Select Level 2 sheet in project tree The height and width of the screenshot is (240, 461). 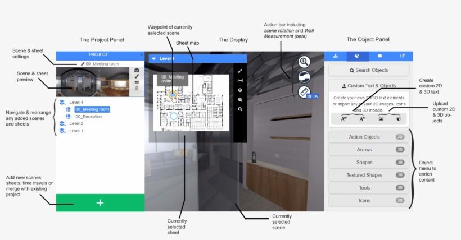click(76, 123)
